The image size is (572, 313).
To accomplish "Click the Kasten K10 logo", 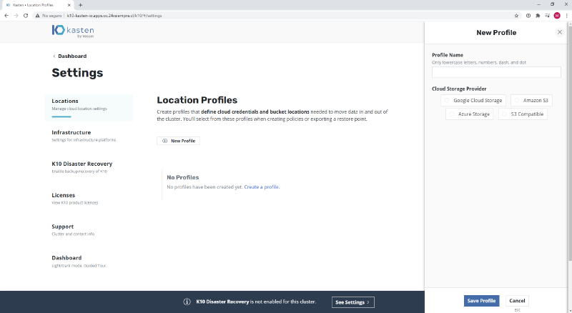I will tap(73, 31).
